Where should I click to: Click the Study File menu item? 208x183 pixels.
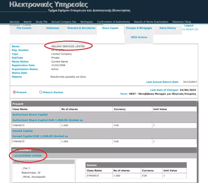(41, 22)
